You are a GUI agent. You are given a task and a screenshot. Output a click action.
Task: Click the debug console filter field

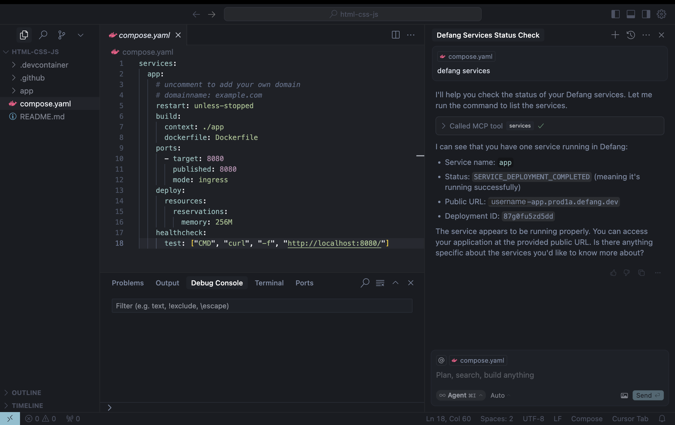click(x=262, y=306)
